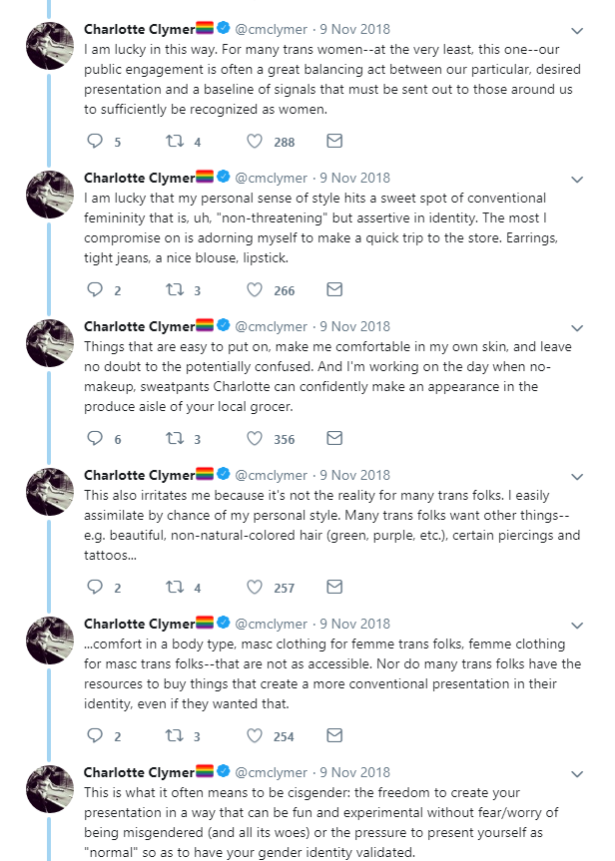Open more options on the cisgender freedom tweet
The width and height of the screenshot is (615, 861).
point(577,774)
